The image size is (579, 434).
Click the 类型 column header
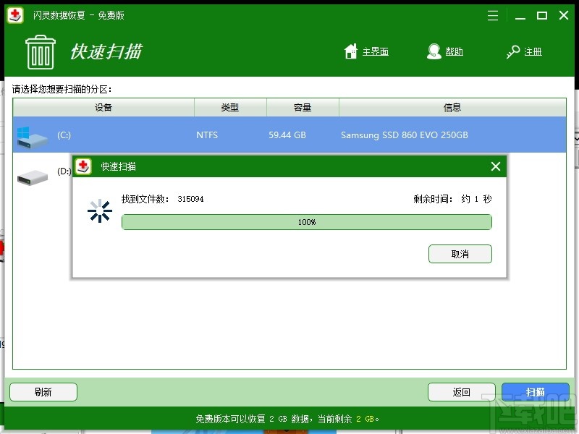(x=230, y=107)
